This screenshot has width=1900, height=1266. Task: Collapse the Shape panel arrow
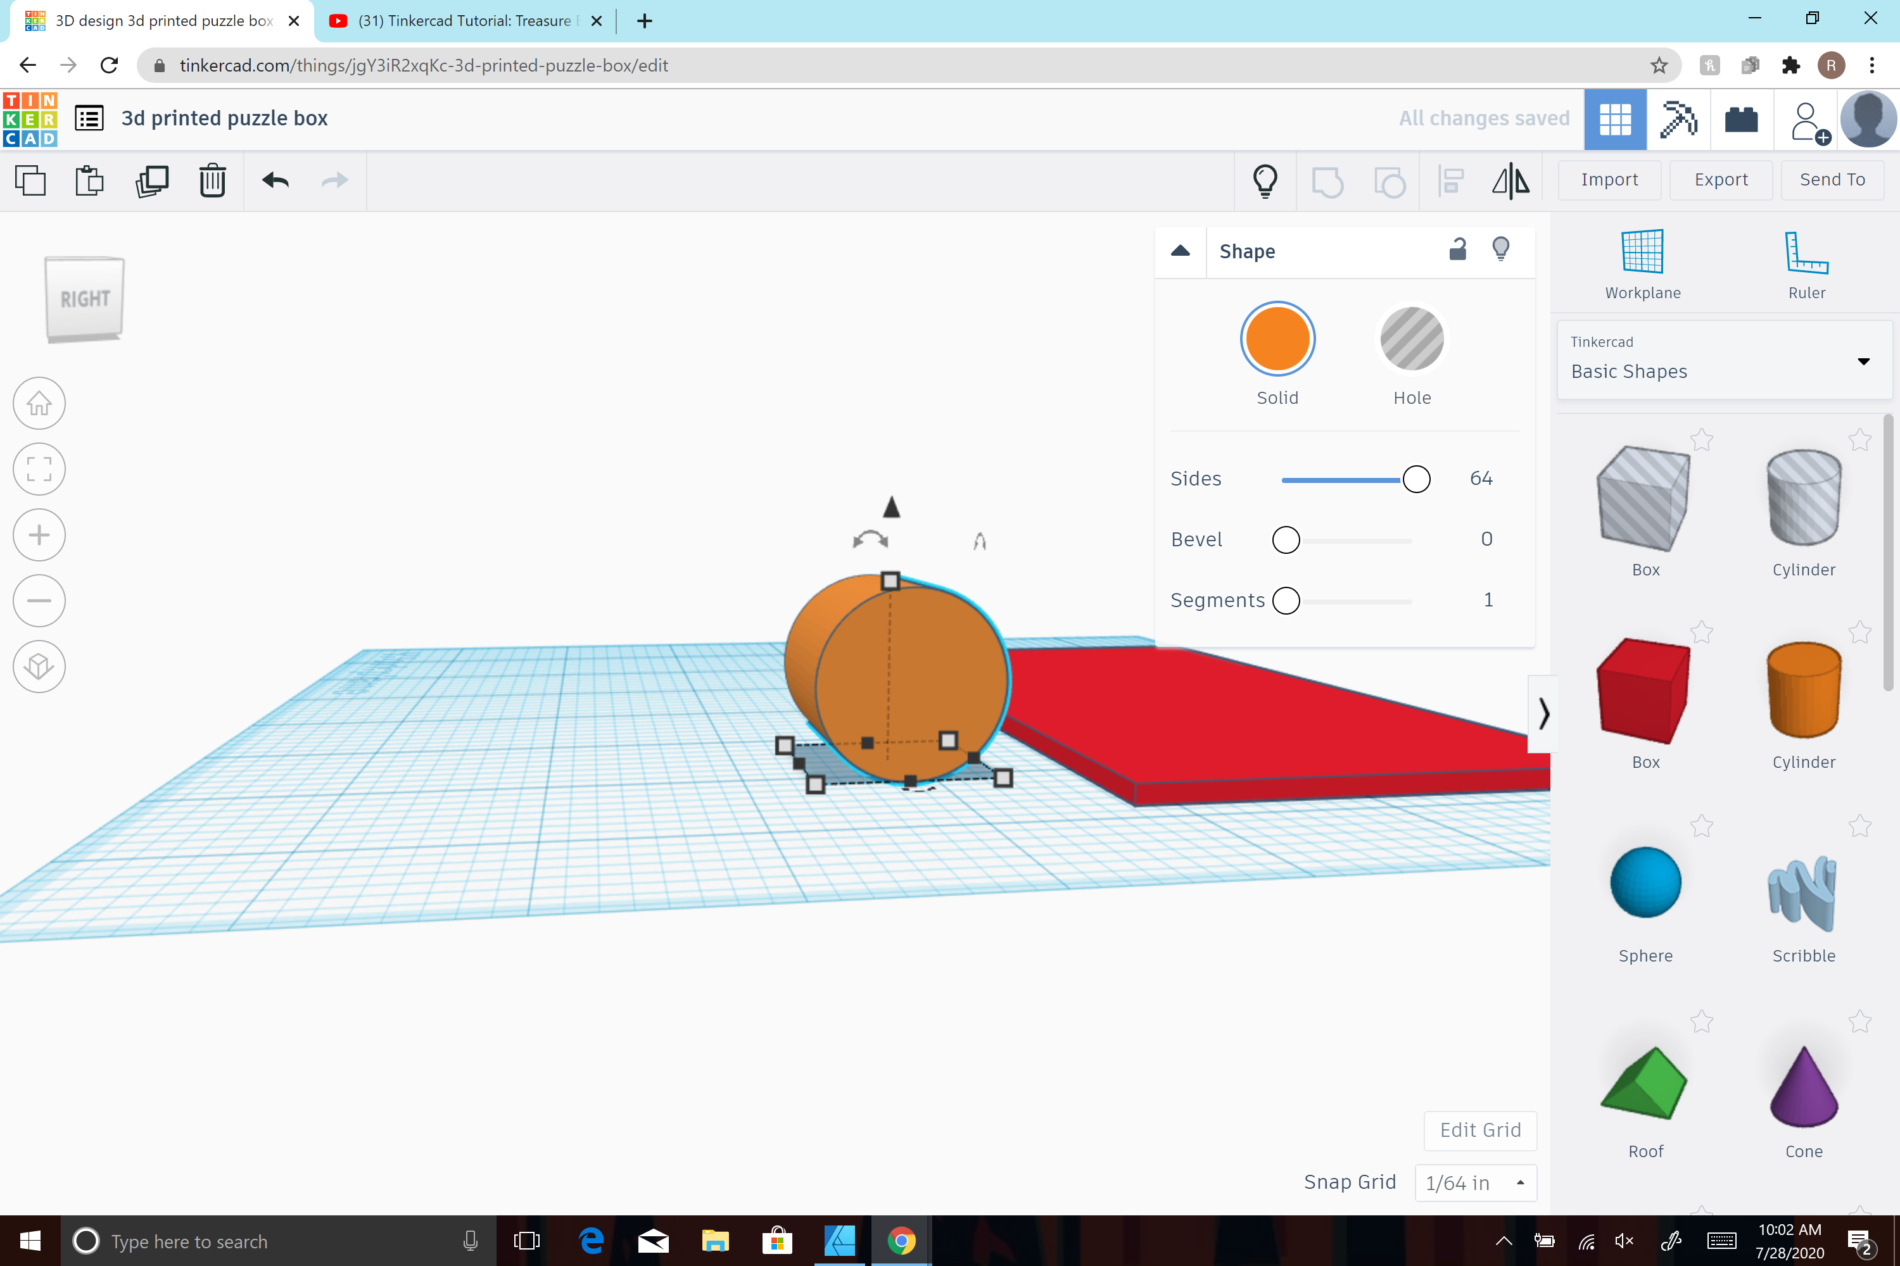pos(1181,251)
